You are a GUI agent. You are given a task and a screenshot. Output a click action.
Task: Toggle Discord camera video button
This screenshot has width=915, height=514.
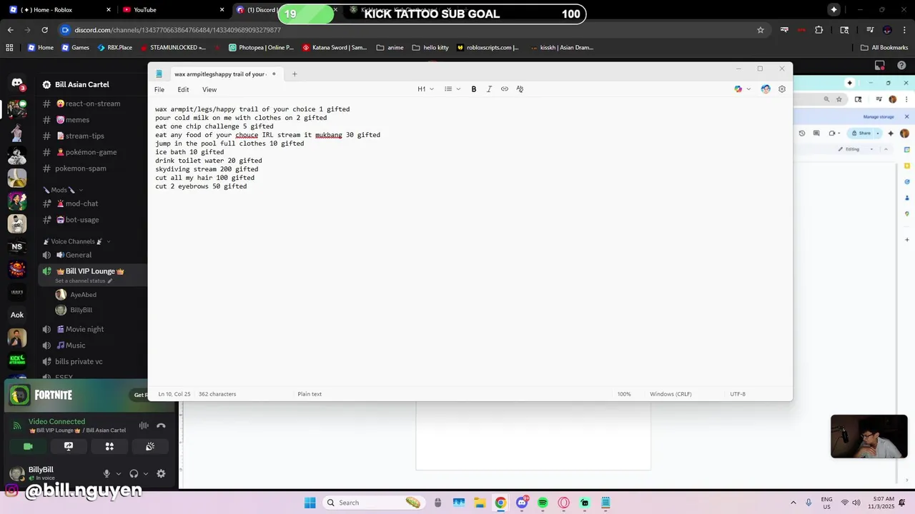click(x=28, y=446)
